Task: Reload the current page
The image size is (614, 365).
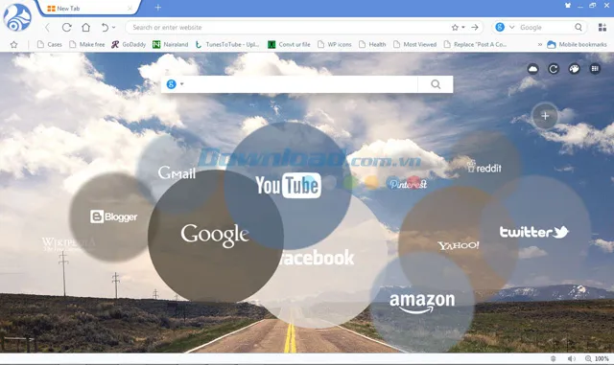Action: 67,28
